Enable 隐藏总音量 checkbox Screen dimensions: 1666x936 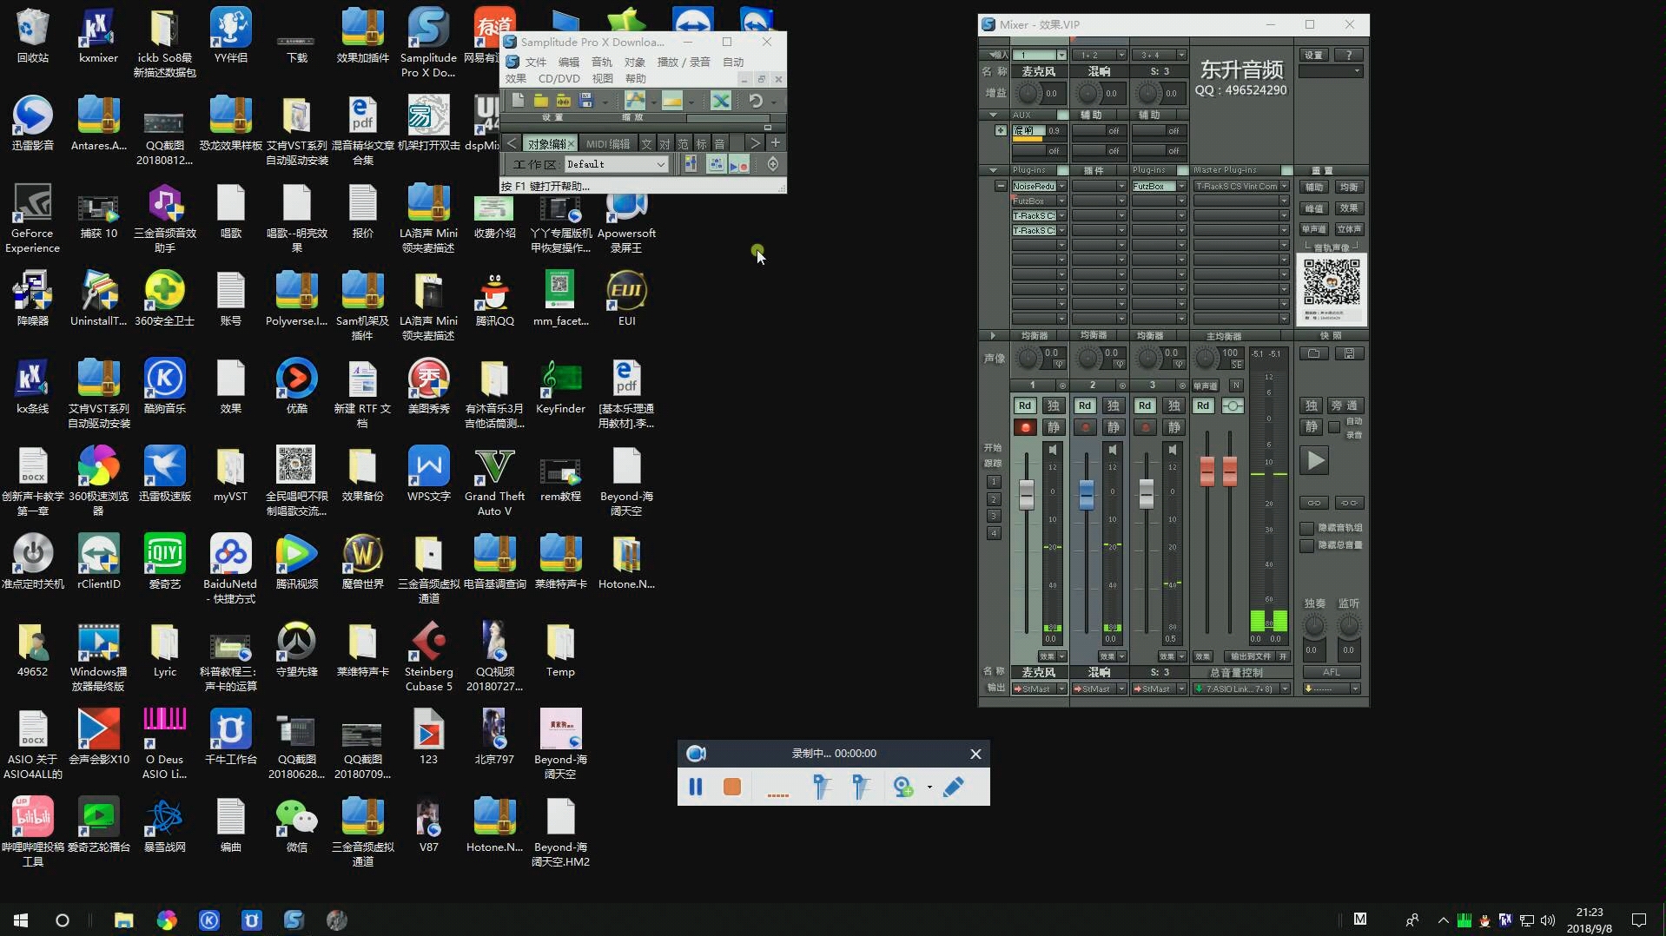click(x=1306, y=545)
